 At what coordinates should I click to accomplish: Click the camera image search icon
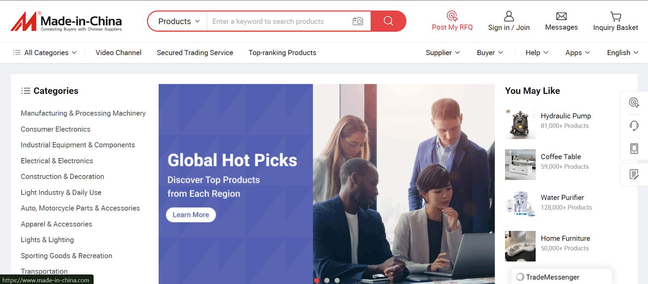(x=358, y=21)
